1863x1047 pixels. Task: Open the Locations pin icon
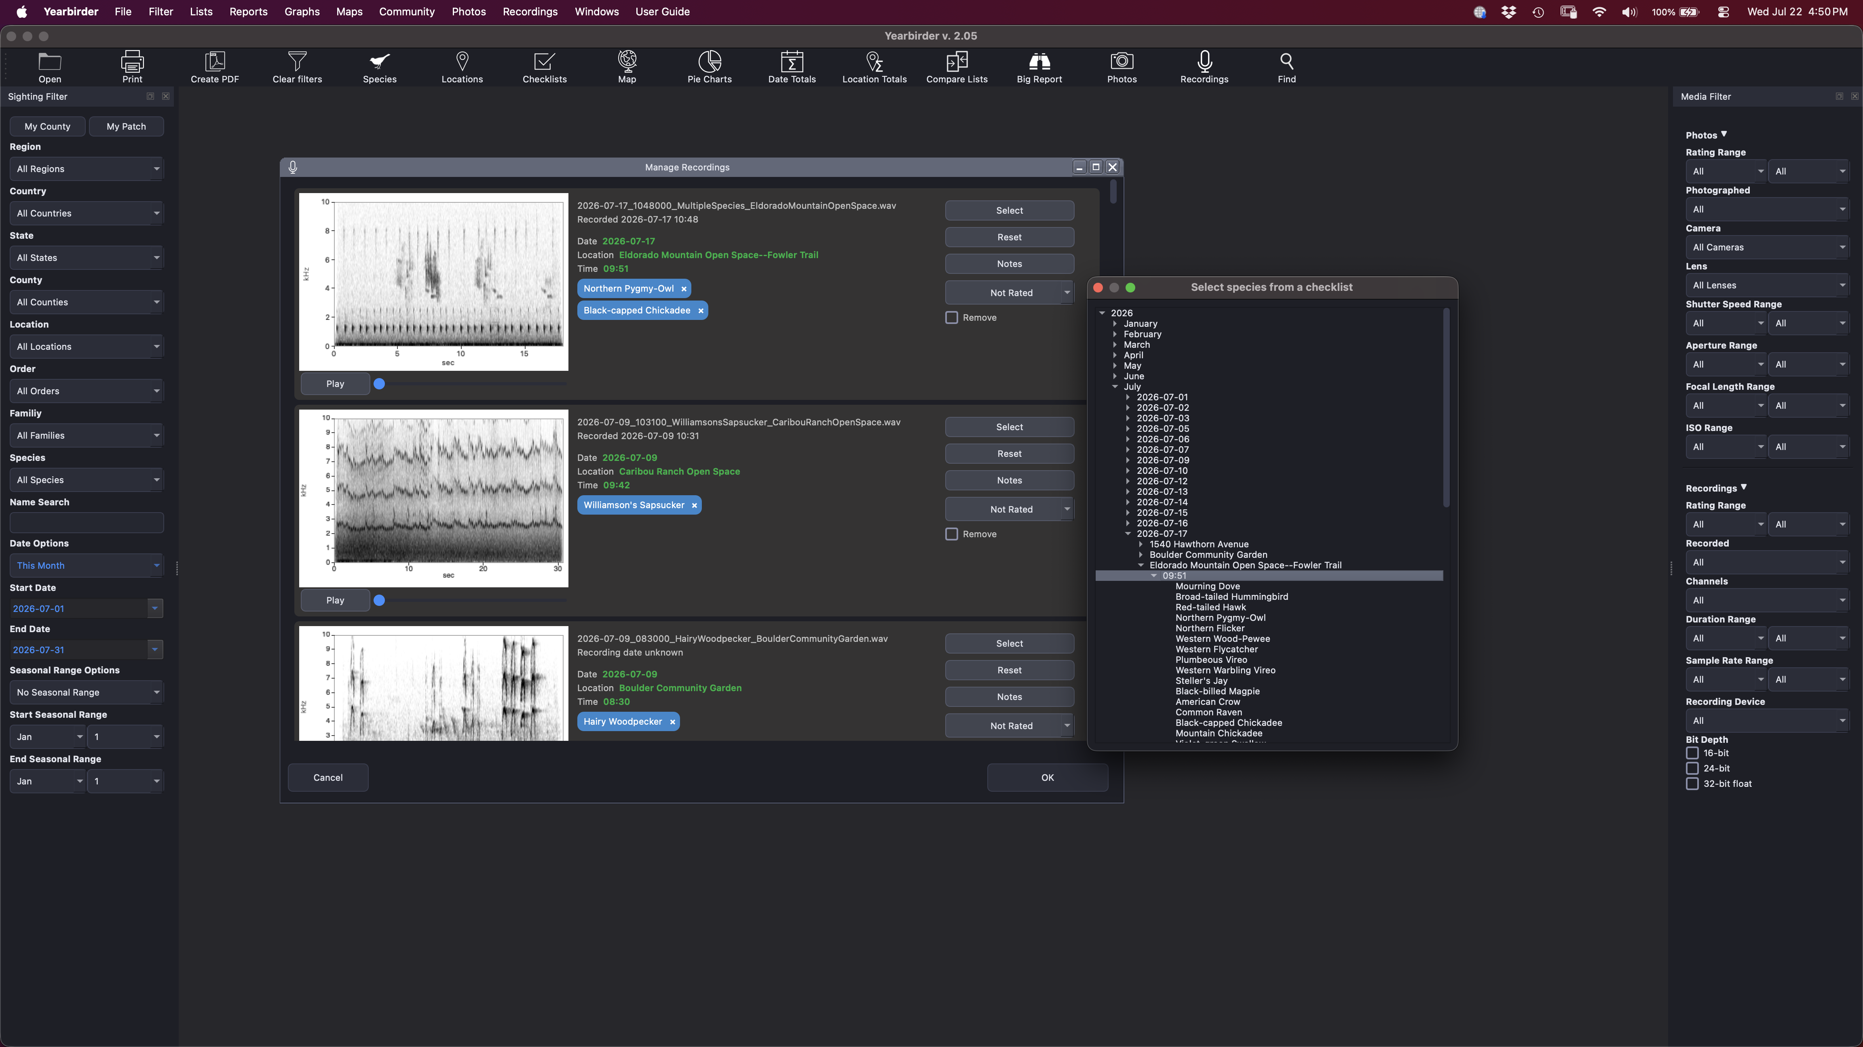pos(462,61)
